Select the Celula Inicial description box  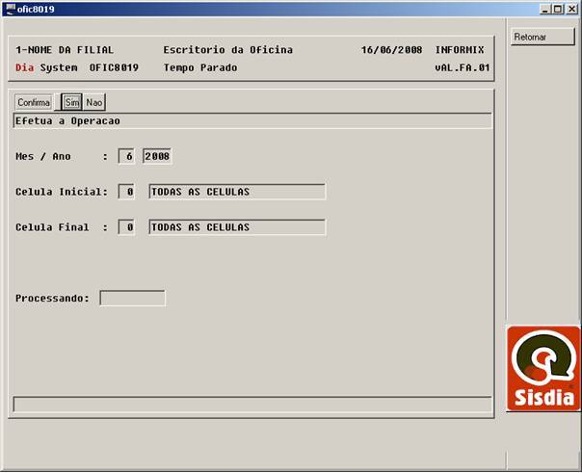pos(237,192)
